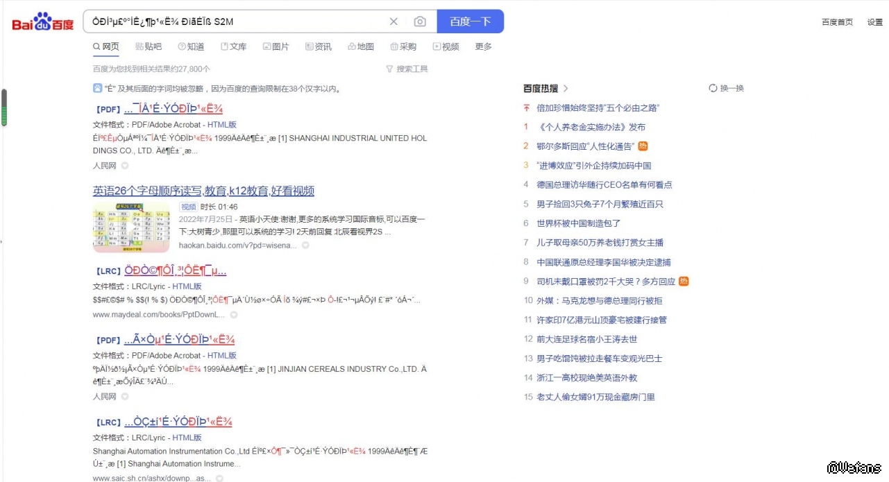
Task: Click the 换一换 refresh icon
Action: coord(713,88)
